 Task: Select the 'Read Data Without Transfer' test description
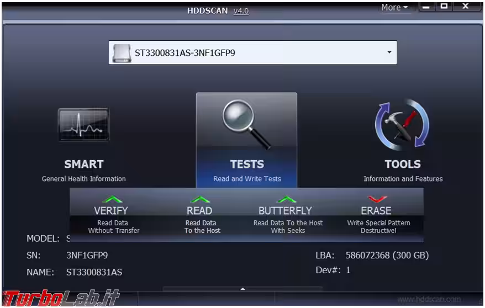(113, 227)
